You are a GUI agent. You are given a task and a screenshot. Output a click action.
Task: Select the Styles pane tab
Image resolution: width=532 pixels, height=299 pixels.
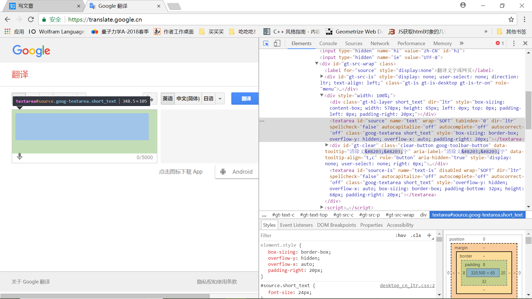[x=269, y=225]
